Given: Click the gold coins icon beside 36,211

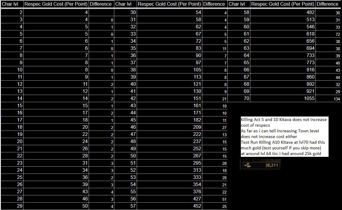Looking at the screenshot, I should tap(247, 165).
